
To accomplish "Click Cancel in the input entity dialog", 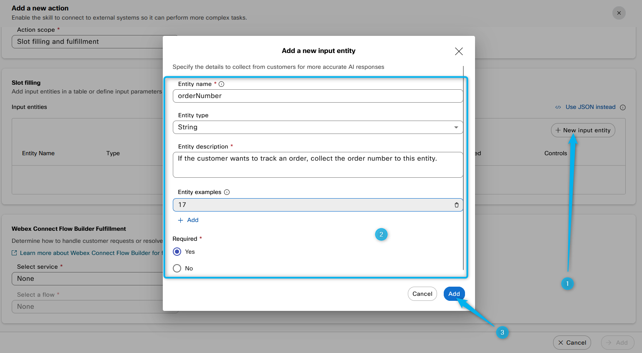I will click(422, 294).
